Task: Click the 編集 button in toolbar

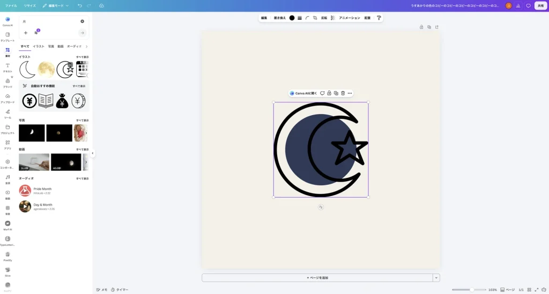Action: coord(264,18)
